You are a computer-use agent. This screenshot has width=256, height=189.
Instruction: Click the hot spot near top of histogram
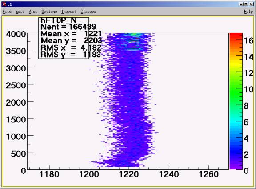(x=134, y=35)
